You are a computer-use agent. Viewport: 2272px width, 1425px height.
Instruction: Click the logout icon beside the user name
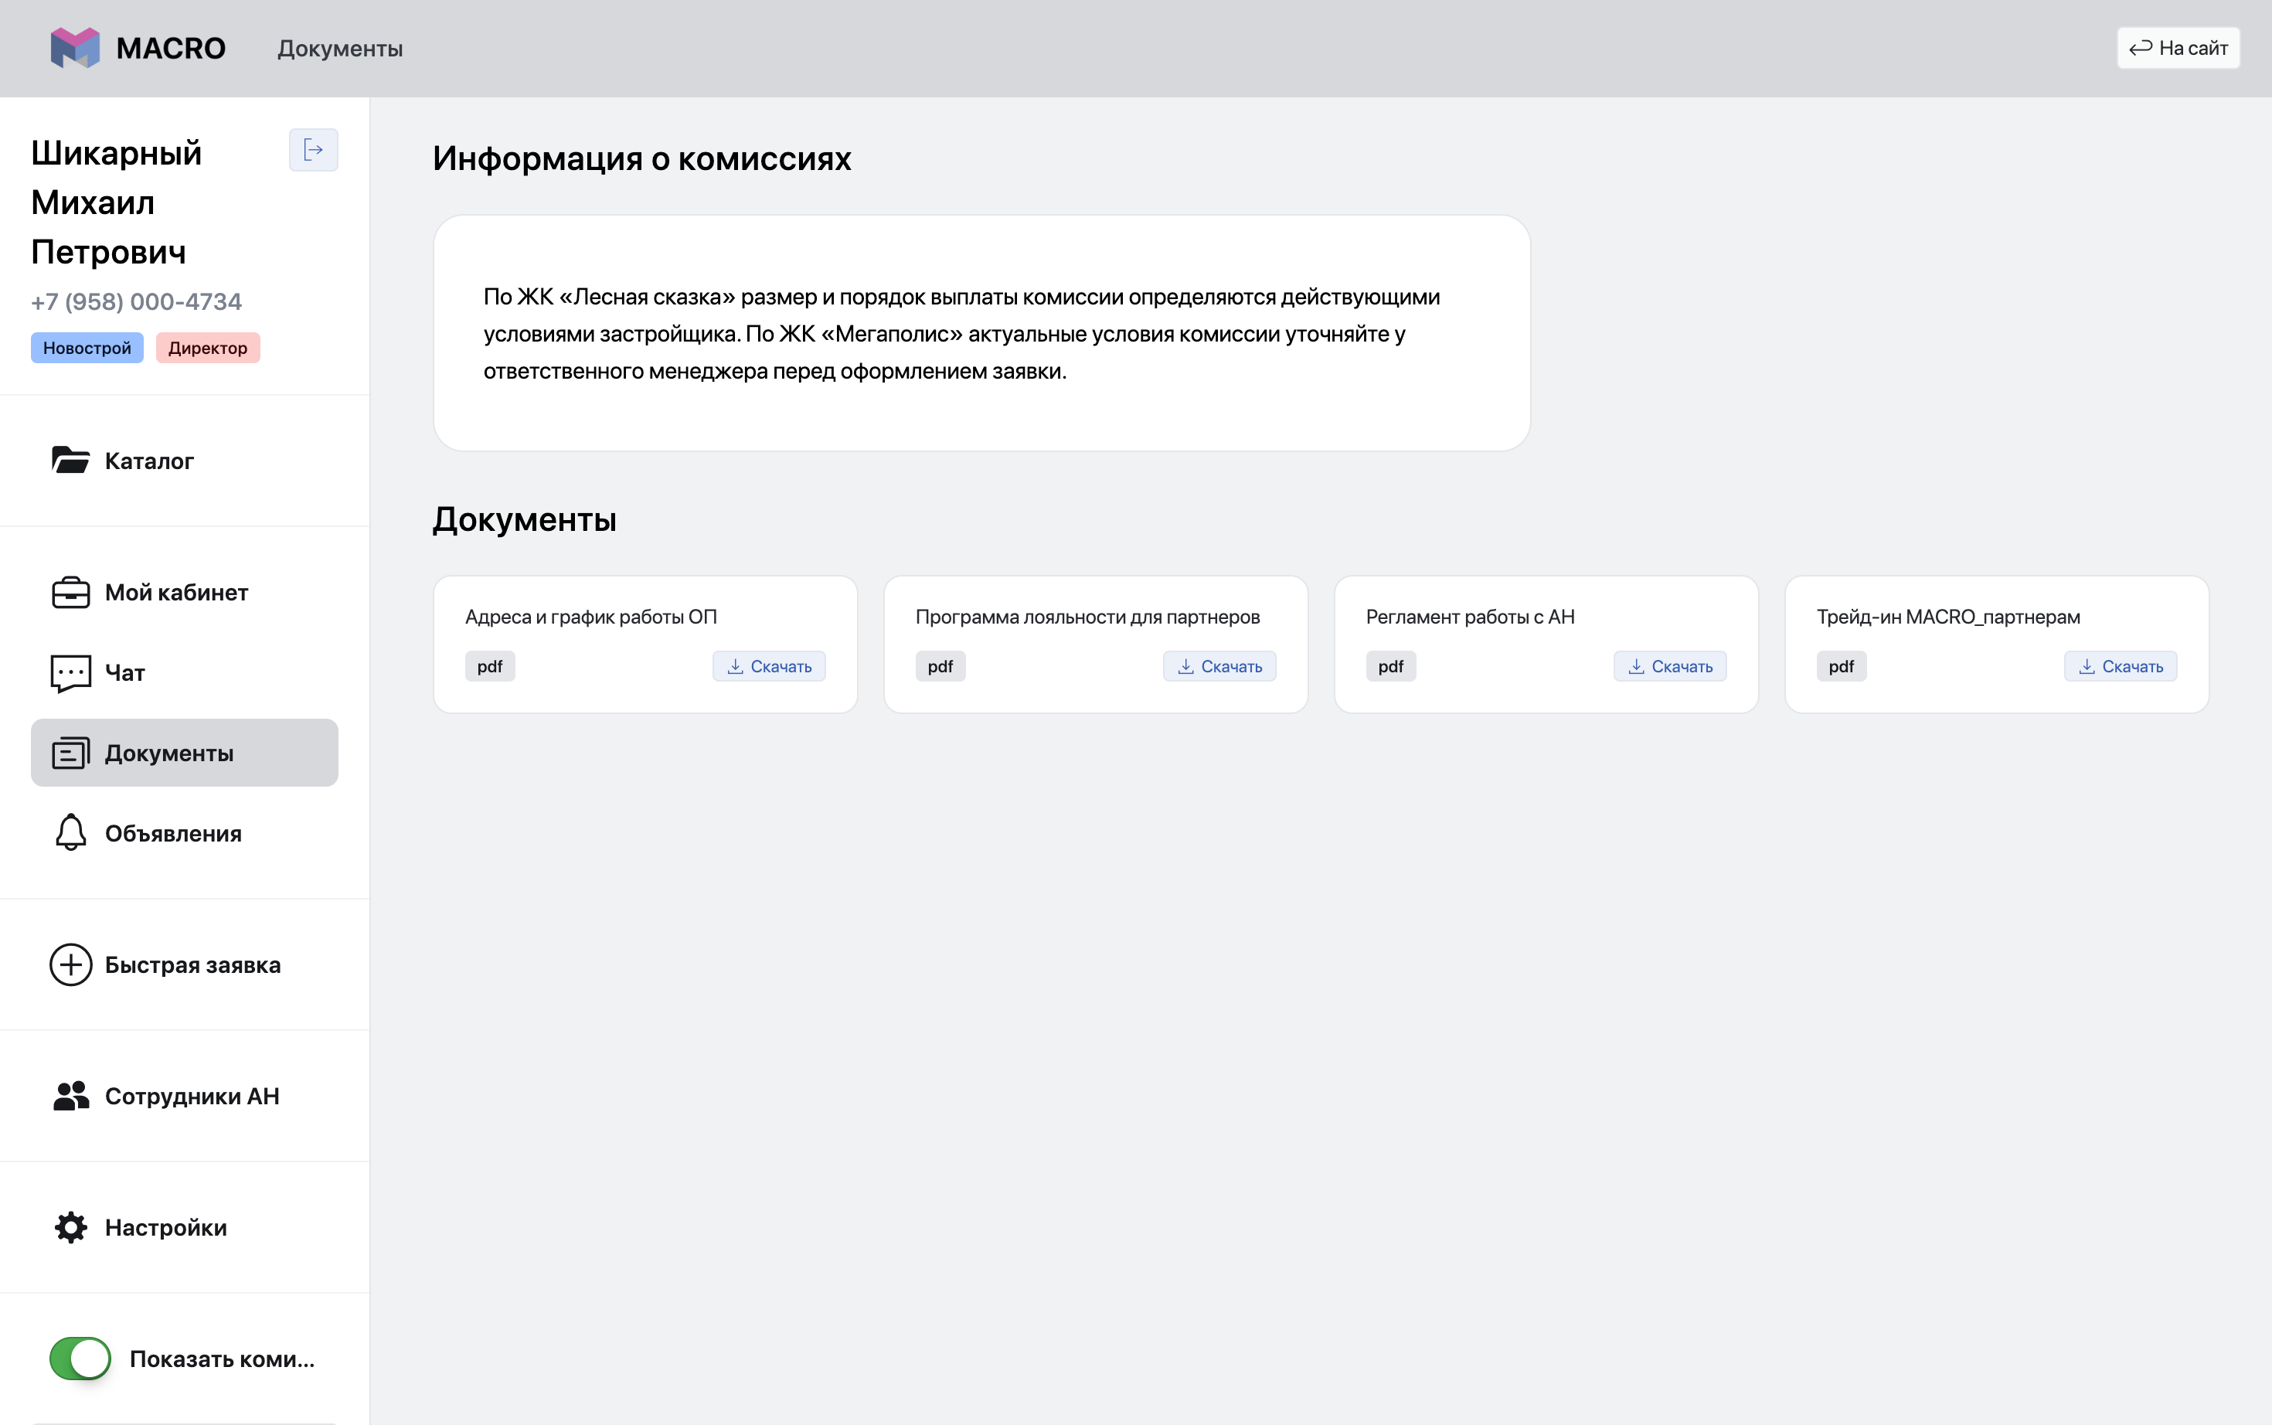click(314, 150)
